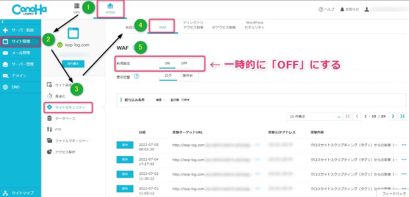Screen dimensions: 409x197
Task: Click 除外 for 2022-07-05 08:02:20 entry
Action: pyautogui.click(x=125, y=145)
